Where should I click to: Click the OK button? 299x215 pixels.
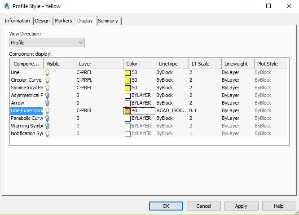(x=166, y=206)
